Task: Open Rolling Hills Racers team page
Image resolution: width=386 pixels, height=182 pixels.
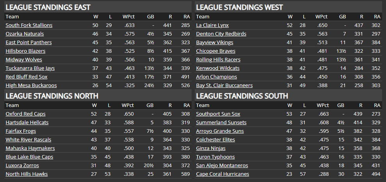Action: pyautogui.click(x=218, y=60)
